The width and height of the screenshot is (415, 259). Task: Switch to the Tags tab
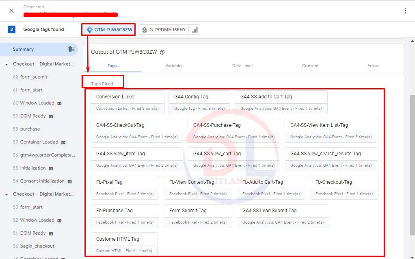pyautogui.click(x=112, y=65)
